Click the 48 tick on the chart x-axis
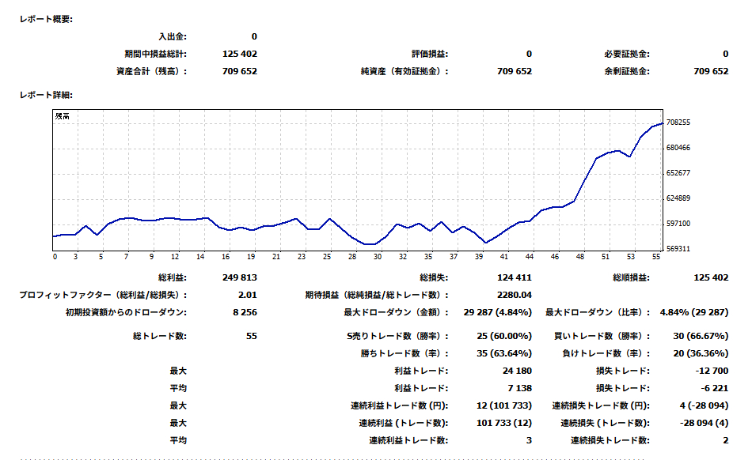Screen dimensions: 752x460 (x=580, y=257)
